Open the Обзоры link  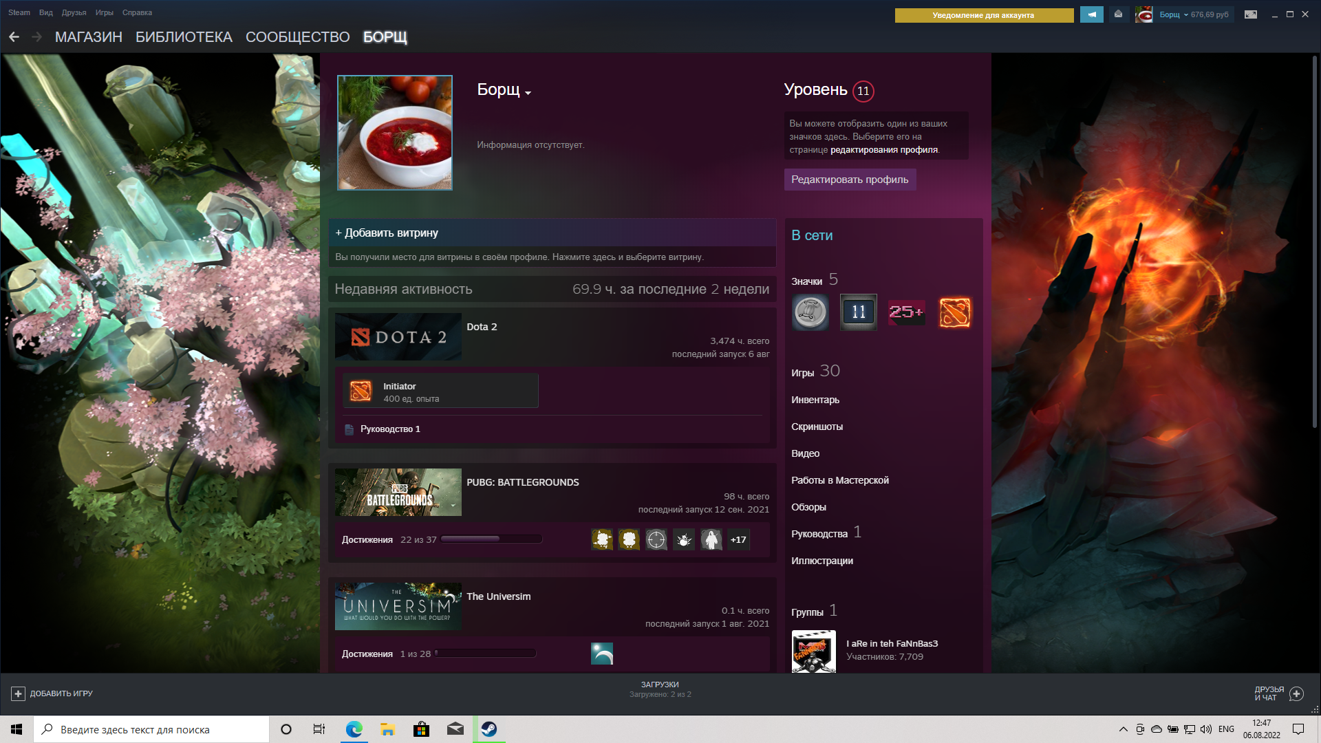pos(808,507)
